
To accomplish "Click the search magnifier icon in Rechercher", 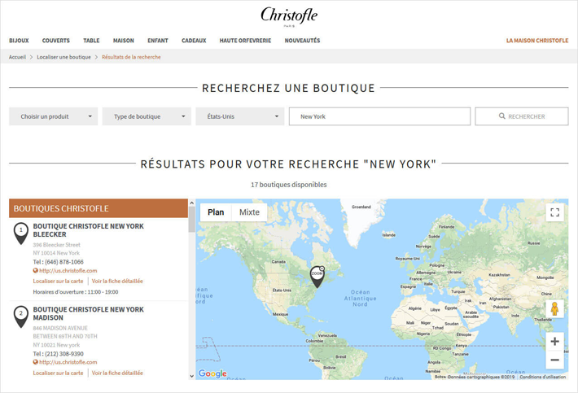I will click(x=501, y=116).
